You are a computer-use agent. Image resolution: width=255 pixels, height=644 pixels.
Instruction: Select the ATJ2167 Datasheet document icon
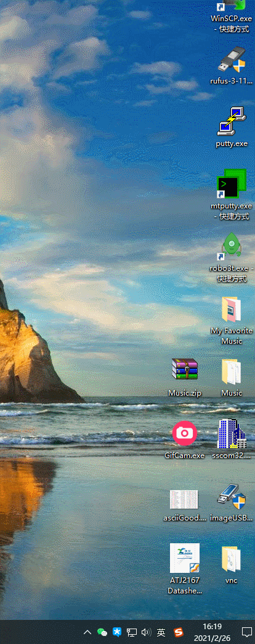click(185, 557)
